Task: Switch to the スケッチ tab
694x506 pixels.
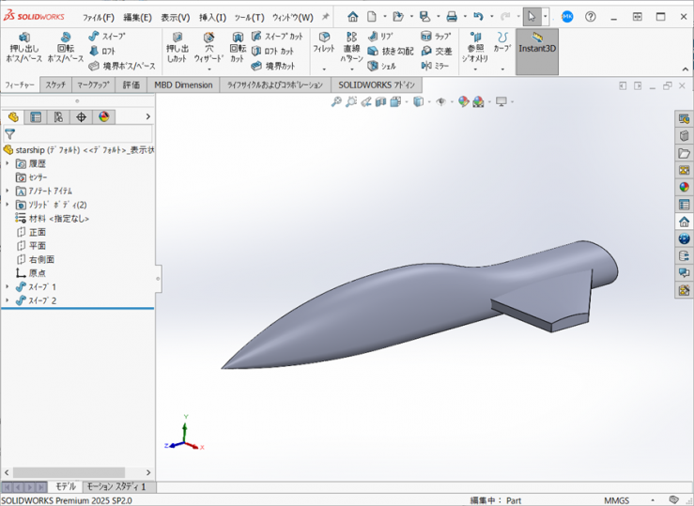Action: 55,84
